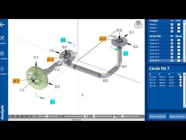
Task: Click the Analysis tab label in sidebar
Action: 2,112
